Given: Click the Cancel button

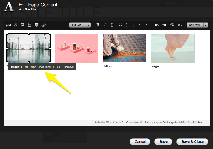Looking at the screenshot, I should click(x=140, y=142).
